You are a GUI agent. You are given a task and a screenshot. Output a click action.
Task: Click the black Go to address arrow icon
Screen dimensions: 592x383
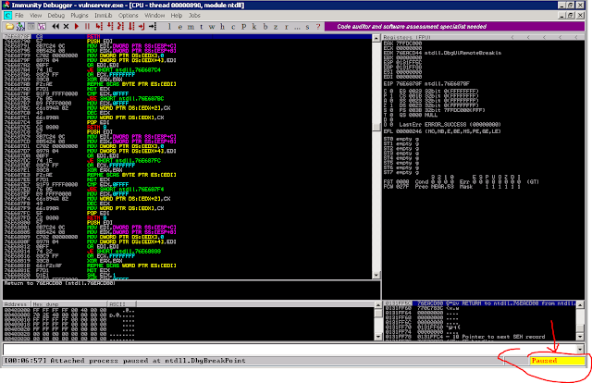click(x=152, y=27)
